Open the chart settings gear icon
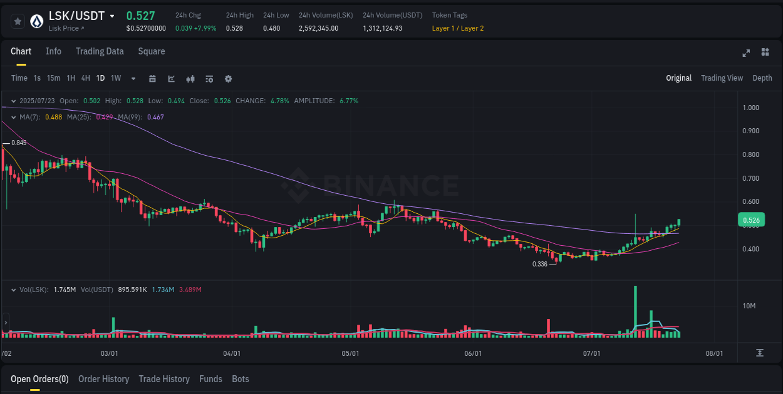This screenshot has height=394, width=783. tap(228, 79)
